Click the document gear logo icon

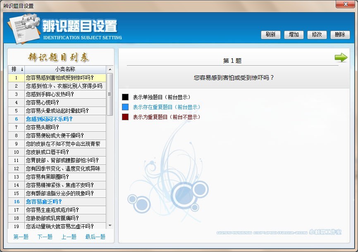pyautogui.click(x=22, y=29)
